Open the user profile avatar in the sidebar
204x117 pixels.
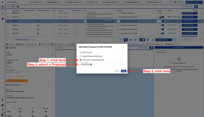pos(2,114)
